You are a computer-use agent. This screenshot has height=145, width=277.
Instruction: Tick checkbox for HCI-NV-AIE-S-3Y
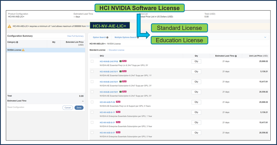pyautogui.click(x=92, y=122)
